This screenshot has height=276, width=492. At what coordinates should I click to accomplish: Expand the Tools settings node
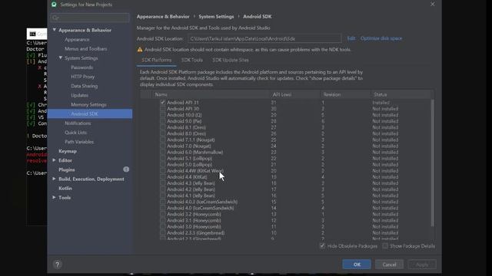tap(55, 198)
